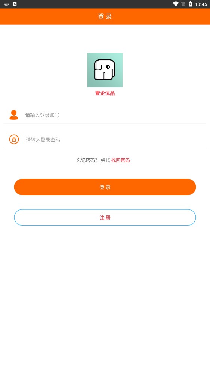Tap the 10:45 clock in status bar
Image resolution: width=210 pixels, height=374 pixels.
pos(201,4)
